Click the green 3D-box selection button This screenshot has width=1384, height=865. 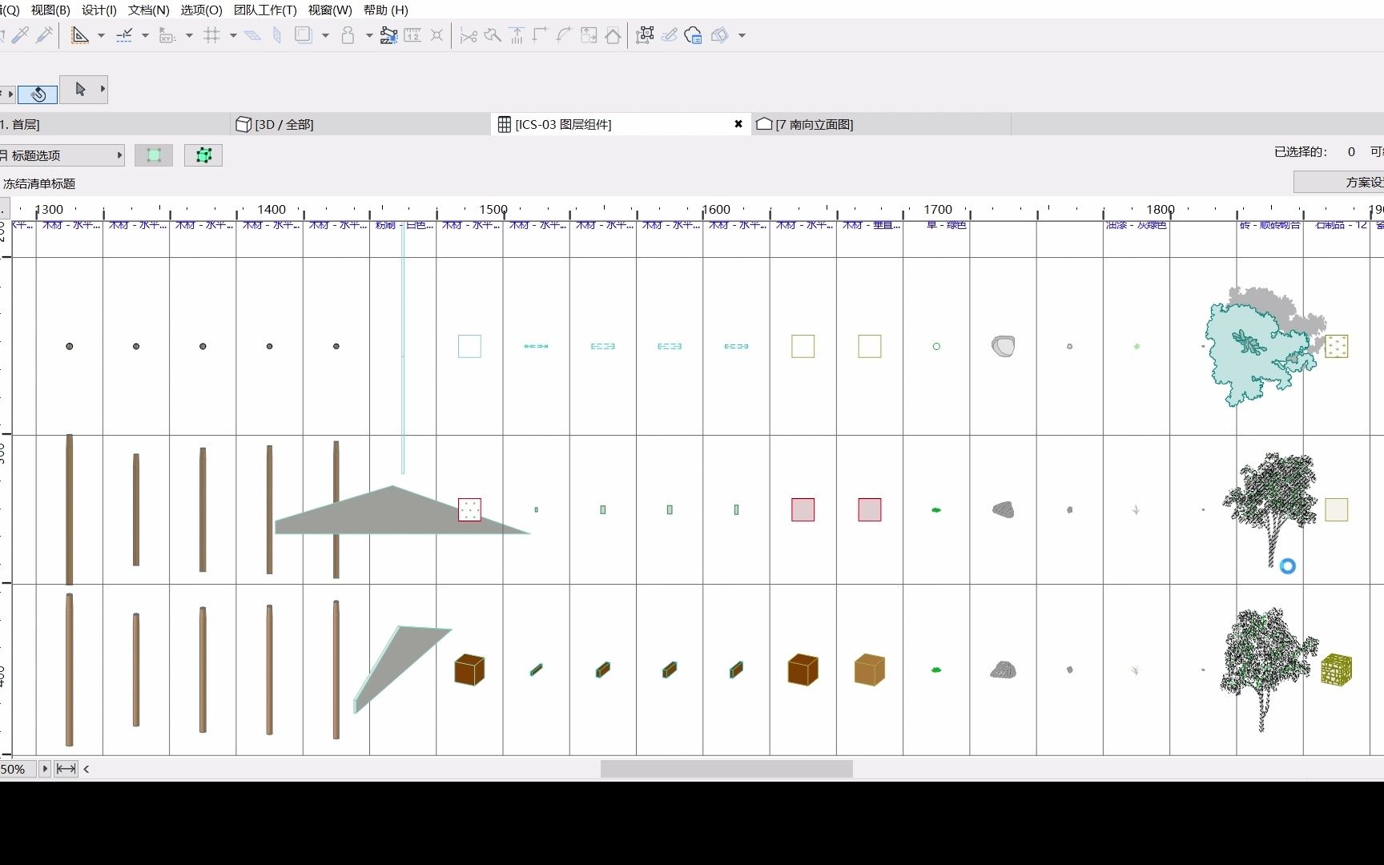pyautogui.click(x=203, y=155)
